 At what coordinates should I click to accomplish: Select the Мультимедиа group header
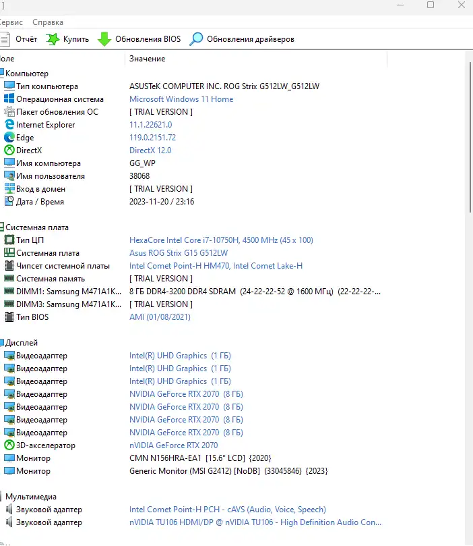pos(30,497)
